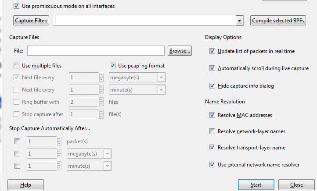Image resolution: width=317 pixels, height=191 pixels.
Task: Enable stop capture after packet(s) checkbox
Action: click(x=18, y=141)
